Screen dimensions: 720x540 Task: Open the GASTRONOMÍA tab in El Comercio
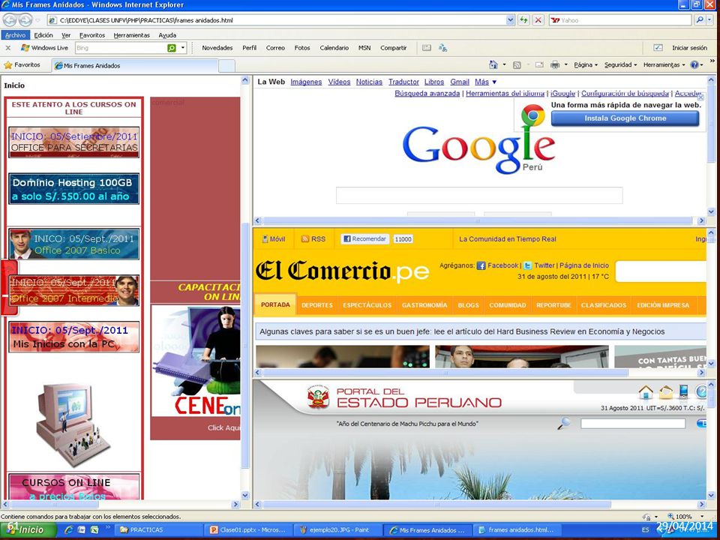point(424,305)
